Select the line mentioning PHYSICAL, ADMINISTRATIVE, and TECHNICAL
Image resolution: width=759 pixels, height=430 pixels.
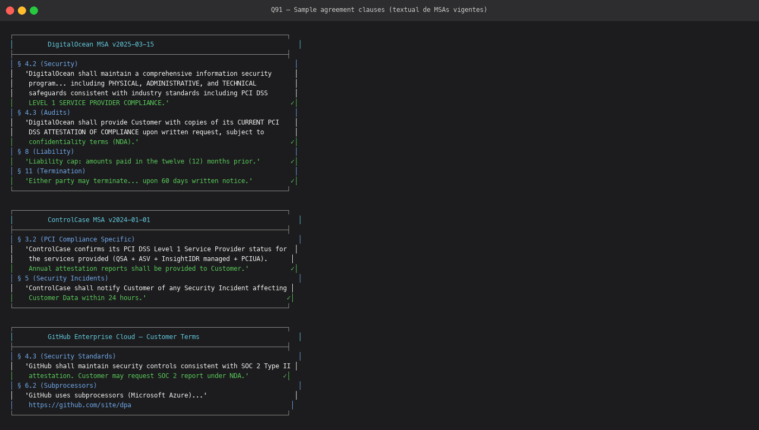click(x=143, y=83)
